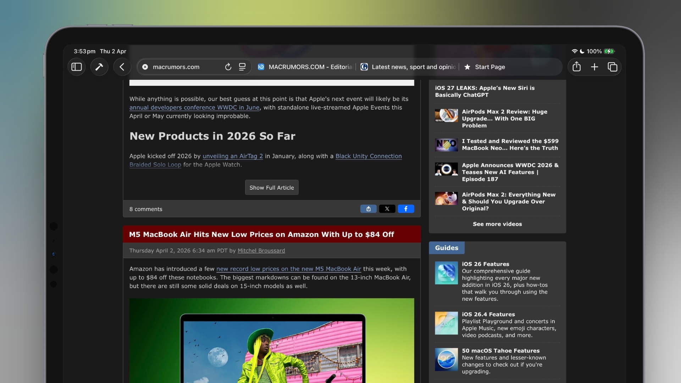
Task: Click the hammer toolbar icon
Action: click(x=99, y=67)
